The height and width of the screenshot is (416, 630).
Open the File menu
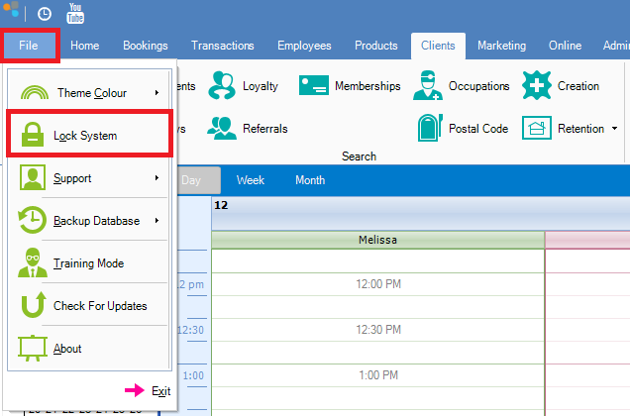tap(29, 46)
